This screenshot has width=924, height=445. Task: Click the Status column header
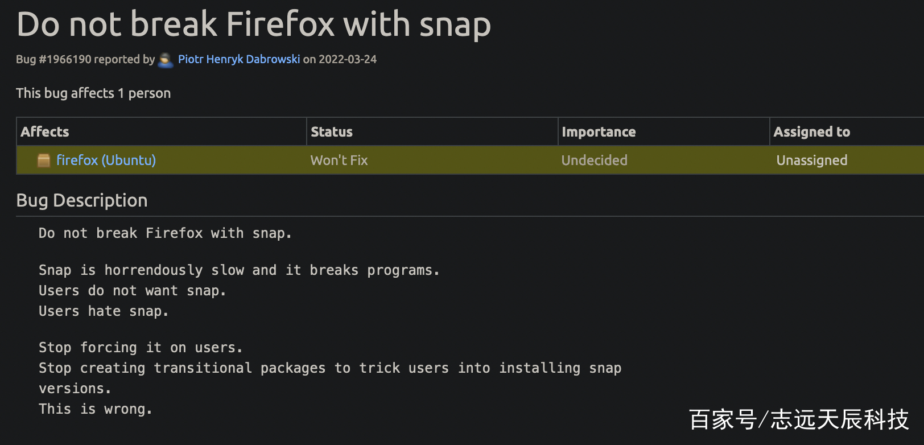coord(332,132)
